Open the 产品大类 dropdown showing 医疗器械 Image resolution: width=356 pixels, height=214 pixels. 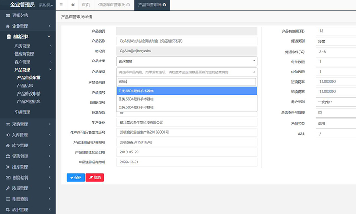coord(186,61)
